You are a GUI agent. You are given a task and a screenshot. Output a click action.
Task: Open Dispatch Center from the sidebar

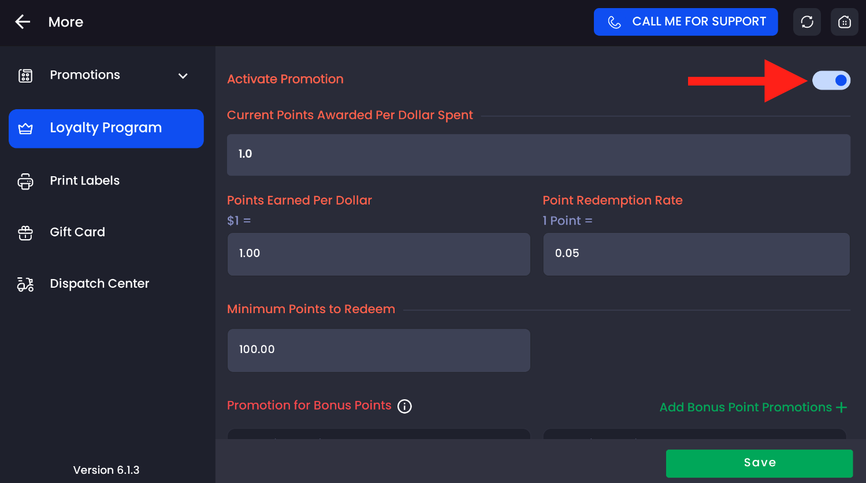pos(99,284)
